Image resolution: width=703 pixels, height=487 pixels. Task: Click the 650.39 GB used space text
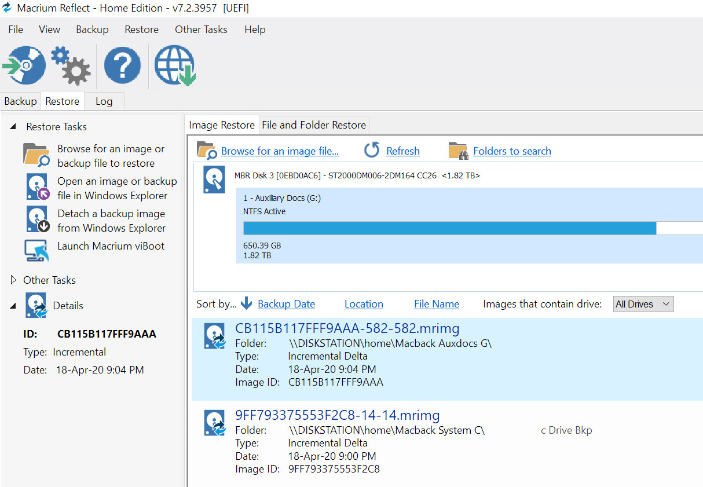(262, 246)
